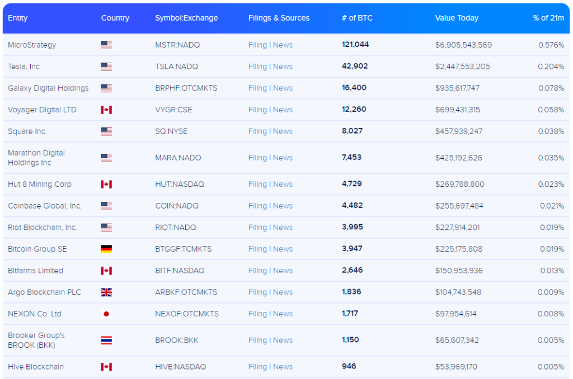The height and width of the screenshot is (379, 573).
Task: Open the News link for Tesla, Inc
Action: point(283,67)
